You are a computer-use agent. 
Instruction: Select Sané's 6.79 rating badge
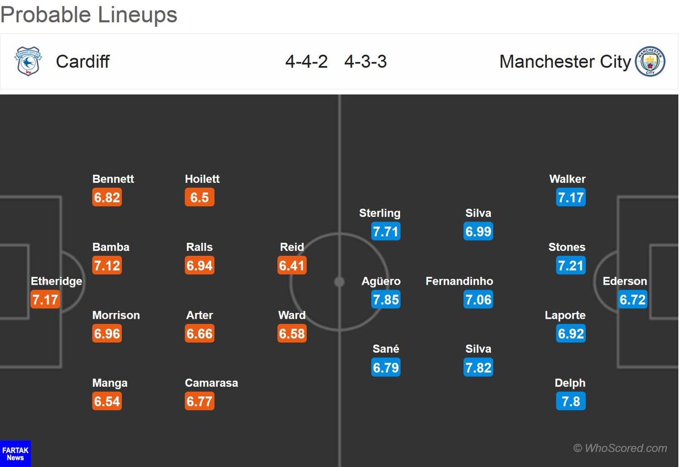(x=386, y=367)
